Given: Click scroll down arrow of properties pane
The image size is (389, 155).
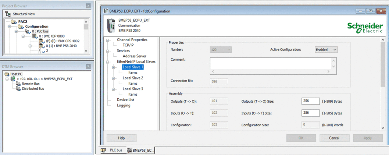Looking at the screenshot, I should [382, 128].
